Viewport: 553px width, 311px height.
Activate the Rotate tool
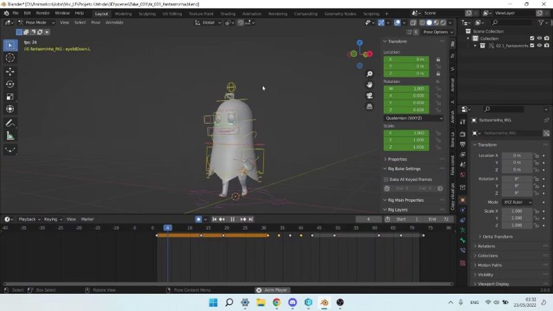[x=10, y=84]
